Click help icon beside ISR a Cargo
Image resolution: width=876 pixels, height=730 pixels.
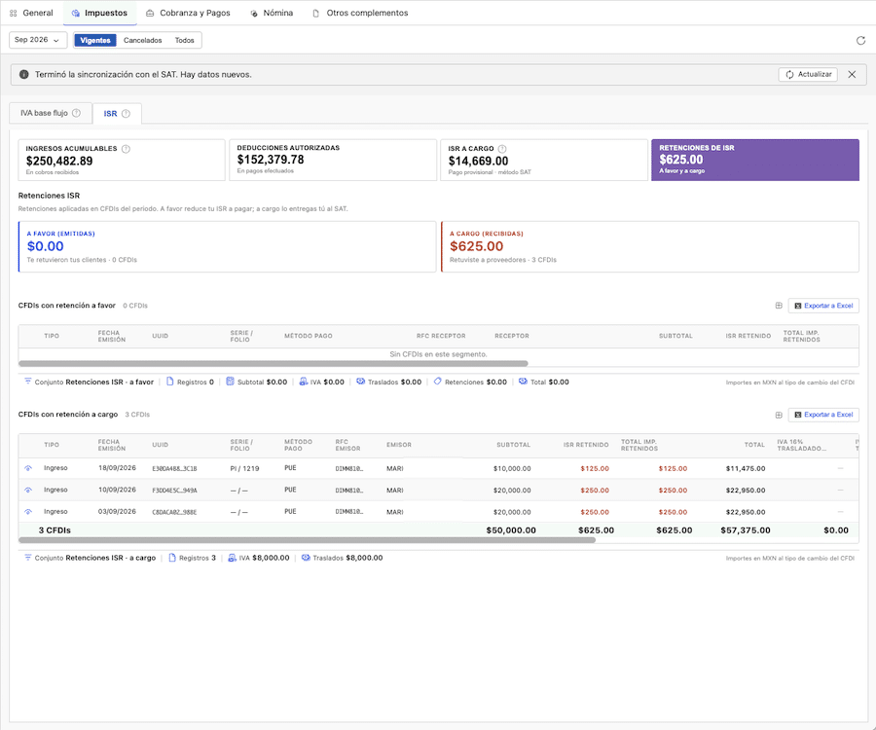click(502, 149)
